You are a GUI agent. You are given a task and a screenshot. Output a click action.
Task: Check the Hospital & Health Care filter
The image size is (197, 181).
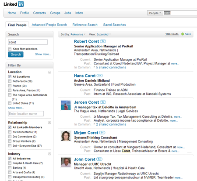pyautogui.click(x=10, y=163)
